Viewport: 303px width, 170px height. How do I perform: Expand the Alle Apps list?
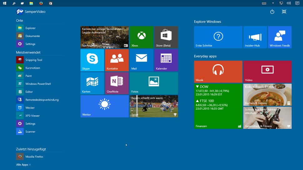pos(23,165)
